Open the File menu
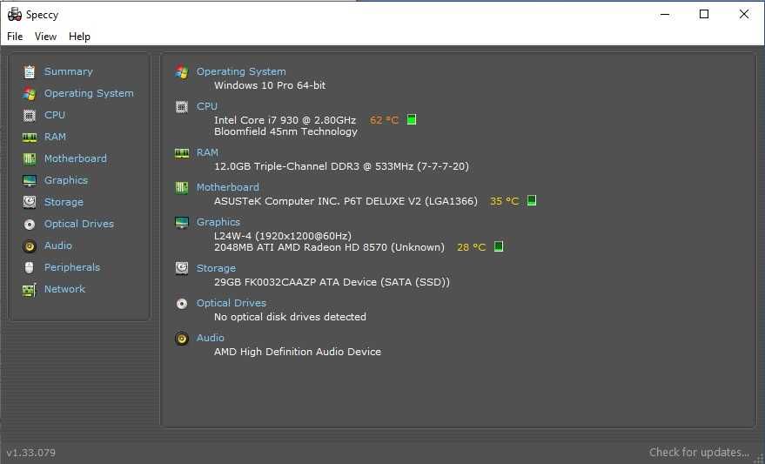Viewport: 765px width, 464px height. (15, 37)
